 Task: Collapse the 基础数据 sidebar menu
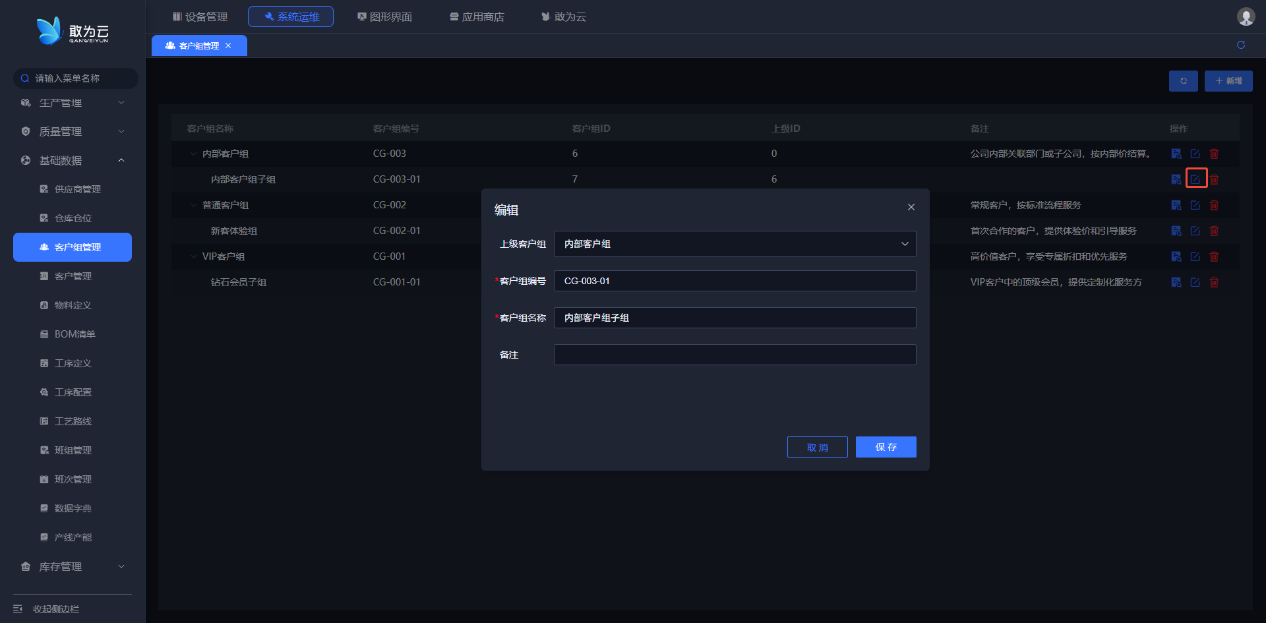[x=73, y=160]
